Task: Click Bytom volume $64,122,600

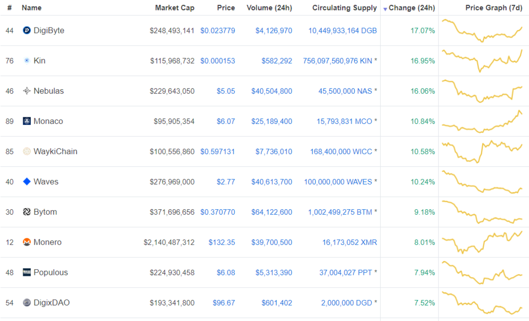Action: pos(272,212)
